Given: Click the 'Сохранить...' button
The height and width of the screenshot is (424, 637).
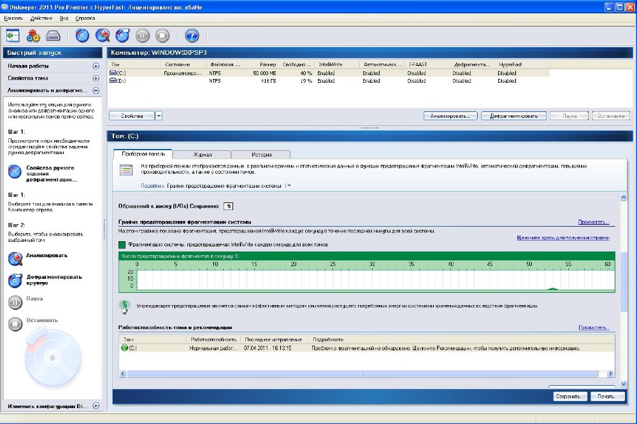Looking at the screenshot, I should click(569, 397).
